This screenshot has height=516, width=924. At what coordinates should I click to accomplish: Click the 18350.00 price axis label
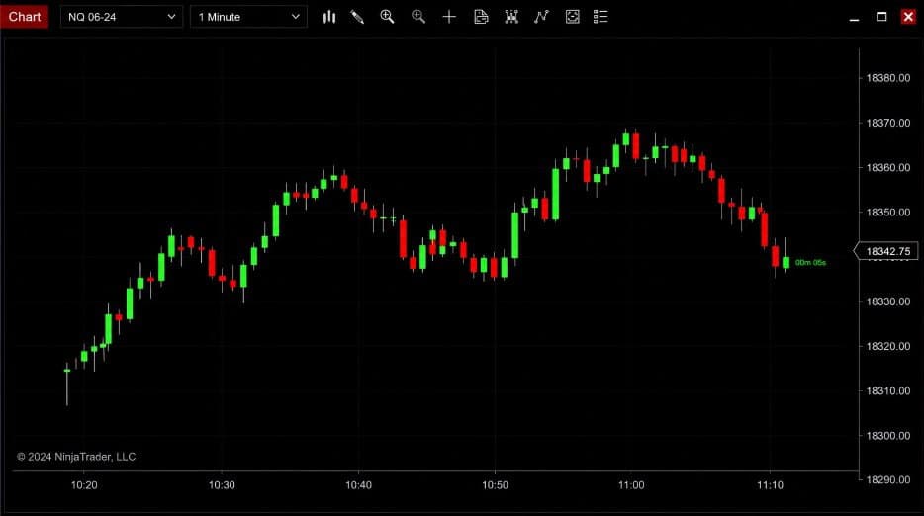tap(887, 213)
